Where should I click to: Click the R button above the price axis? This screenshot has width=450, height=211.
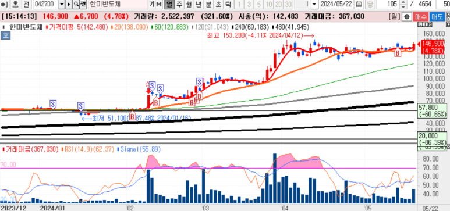tap(430, 25)
